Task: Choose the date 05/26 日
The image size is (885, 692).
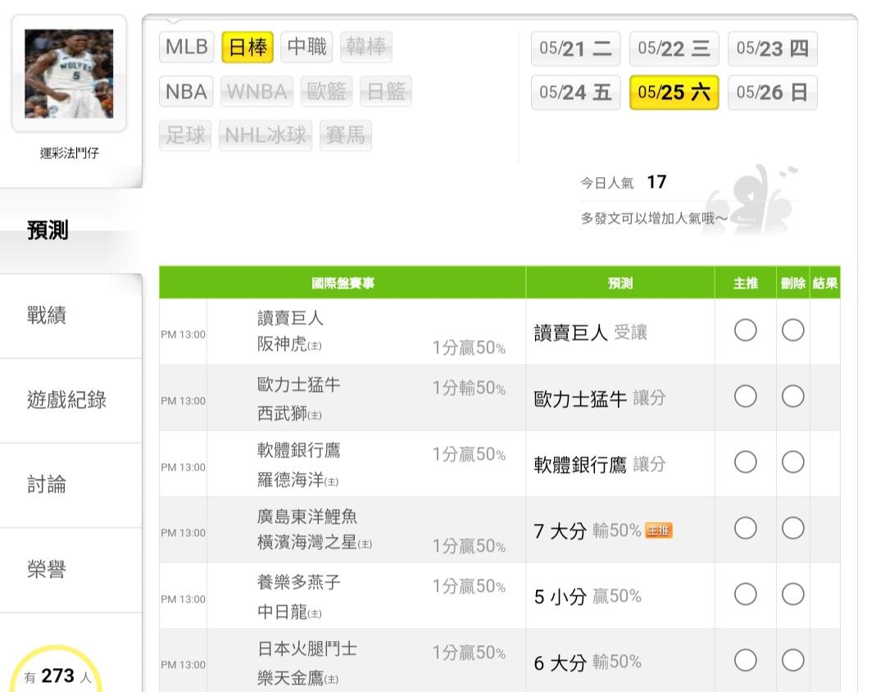Action: point(773,92)
